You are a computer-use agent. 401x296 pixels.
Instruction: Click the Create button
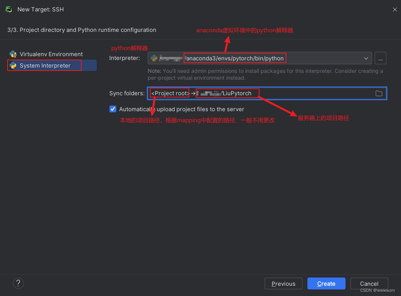click(326, 283)
